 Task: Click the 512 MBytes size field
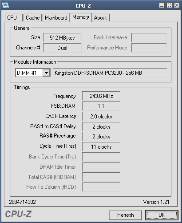tap(62, 37)
